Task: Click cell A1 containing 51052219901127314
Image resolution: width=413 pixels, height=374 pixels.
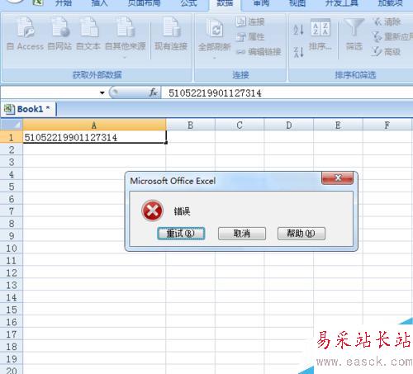Action: [94, 137]
